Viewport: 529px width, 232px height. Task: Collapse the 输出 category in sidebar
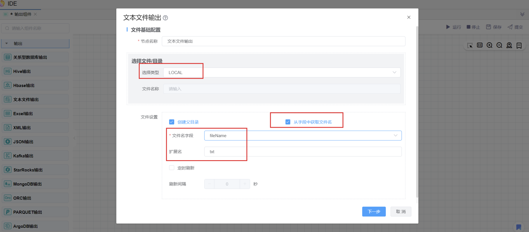point(7,44)
